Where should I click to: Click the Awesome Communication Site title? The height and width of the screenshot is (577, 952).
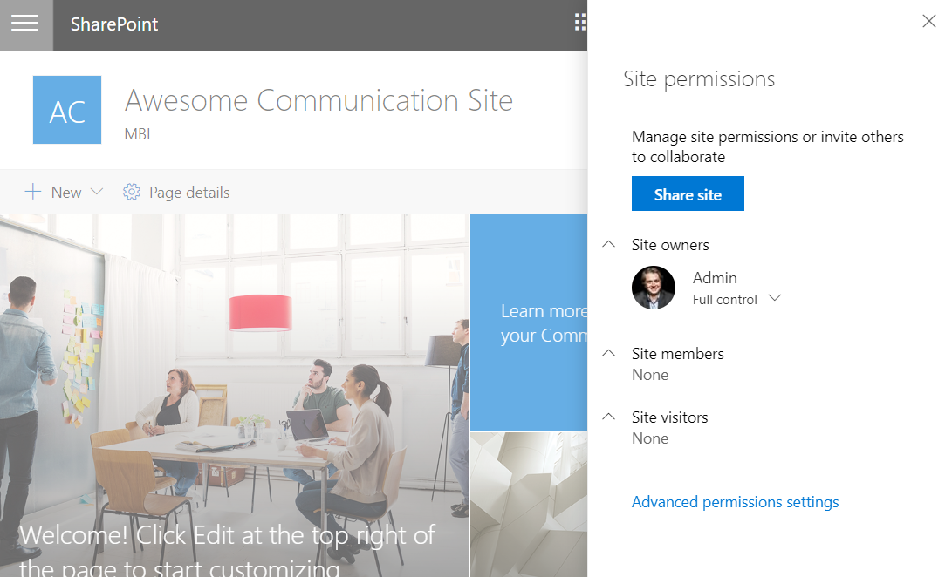pyautogui.click(x=318, y=100)
